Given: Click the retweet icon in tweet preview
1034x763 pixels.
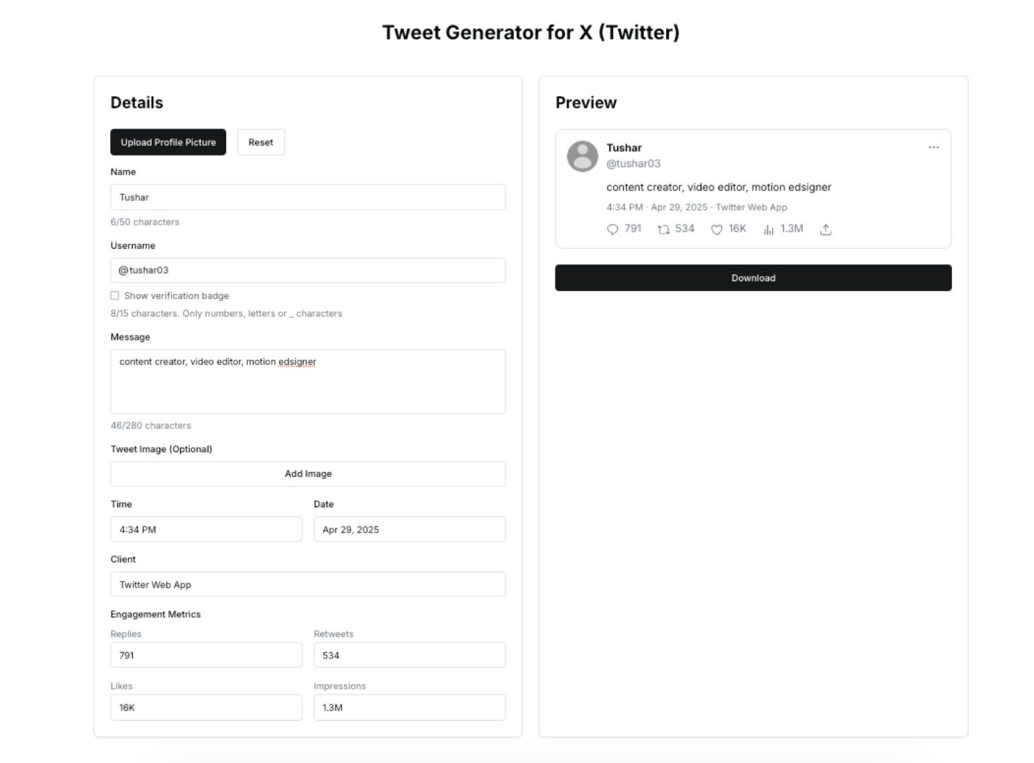Looking at the screenshot, I should click(663, 230).
